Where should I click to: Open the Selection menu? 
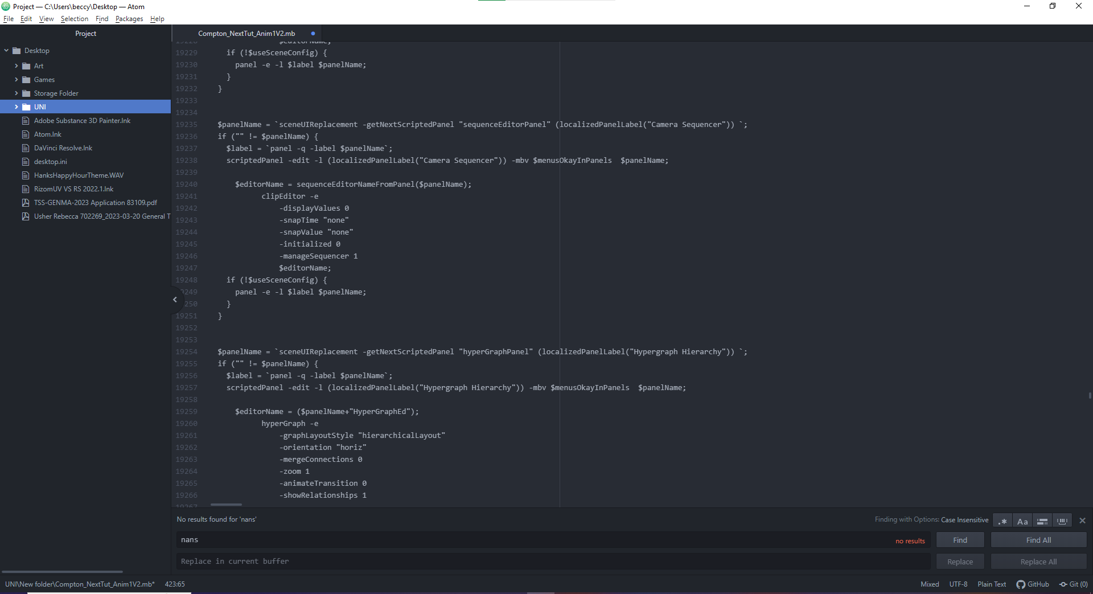click(74, 19)
